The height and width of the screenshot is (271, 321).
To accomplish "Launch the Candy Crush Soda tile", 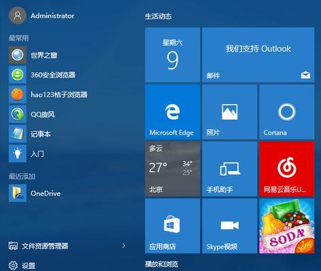I will 287,226.
